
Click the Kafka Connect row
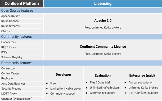[22, 21]
